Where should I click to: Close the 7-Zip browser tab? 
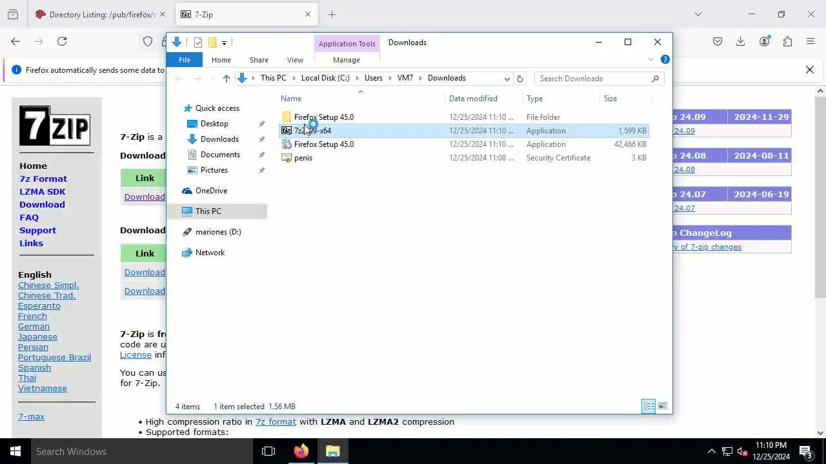click(308, 14)
